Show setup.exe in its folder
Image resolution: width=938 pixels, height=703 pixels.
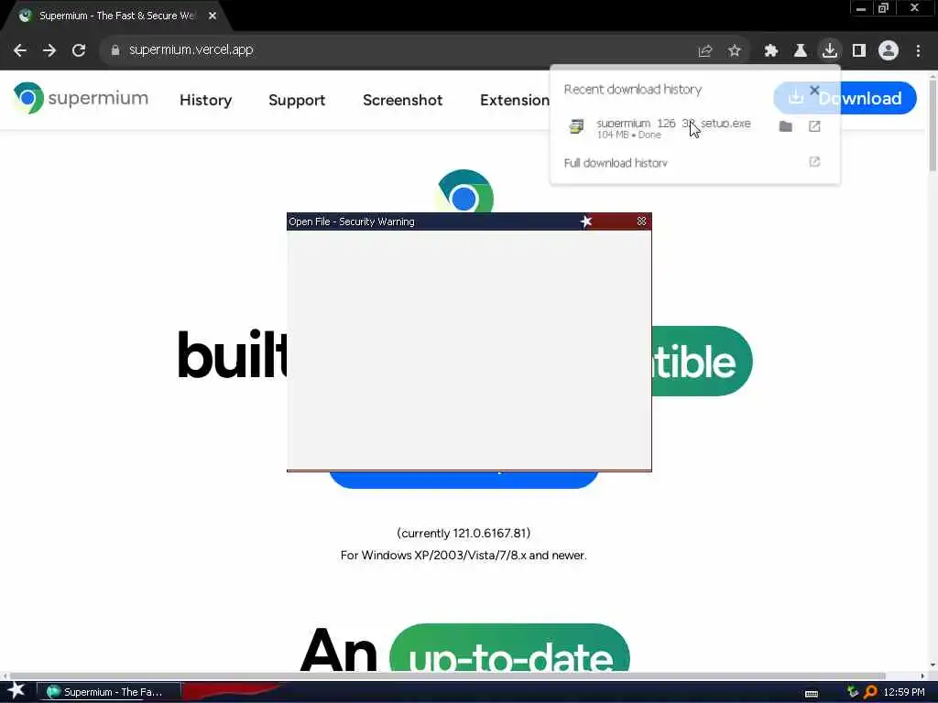coord(785,126)
